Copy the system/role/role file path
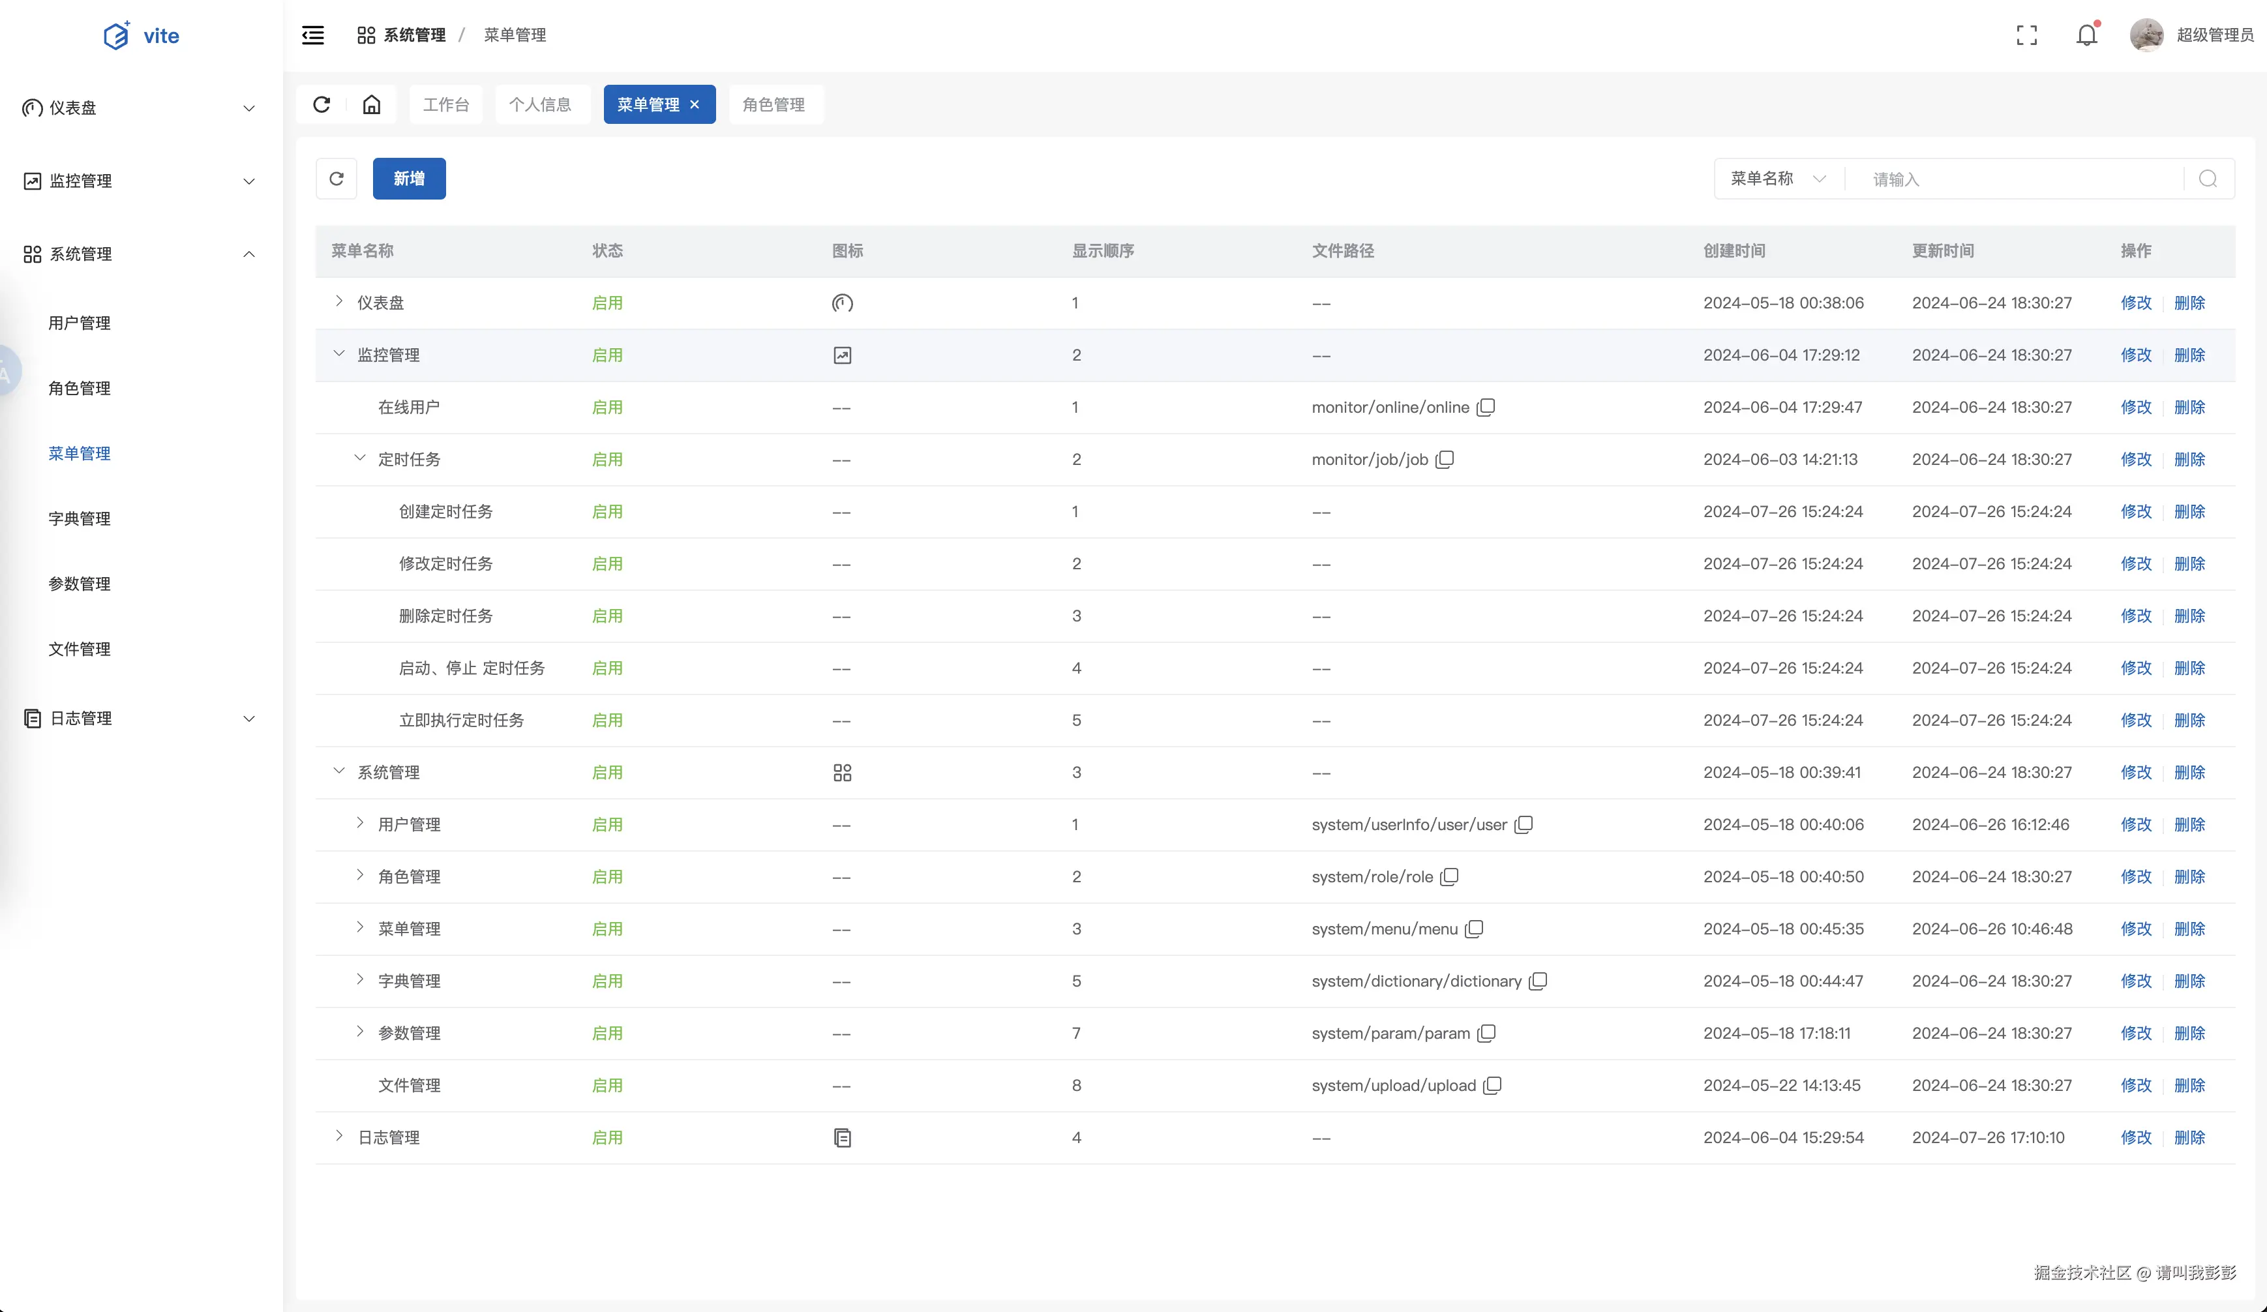This screenshot has height=1312, width=2267. point(1449,877)
